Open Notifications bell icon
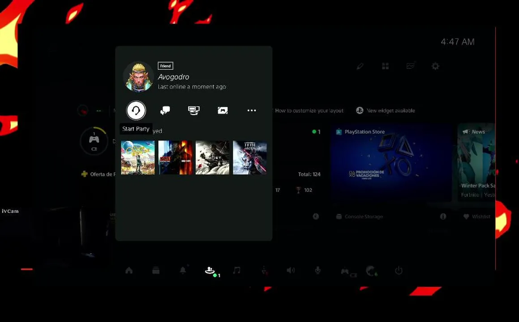The image size is (519, 322). (x=183, y=270)
